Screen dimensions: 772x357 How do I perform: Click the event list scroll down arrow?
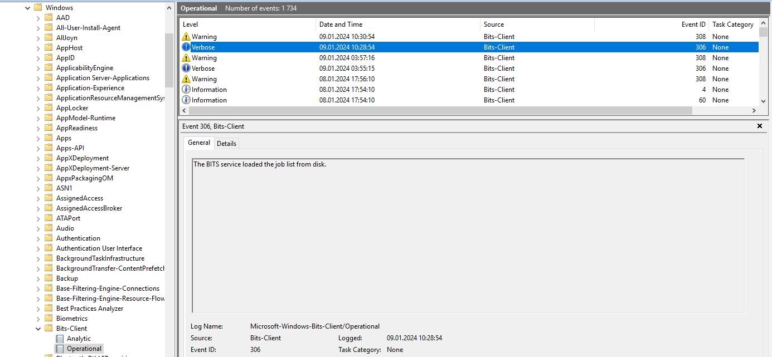coord(764,101)
